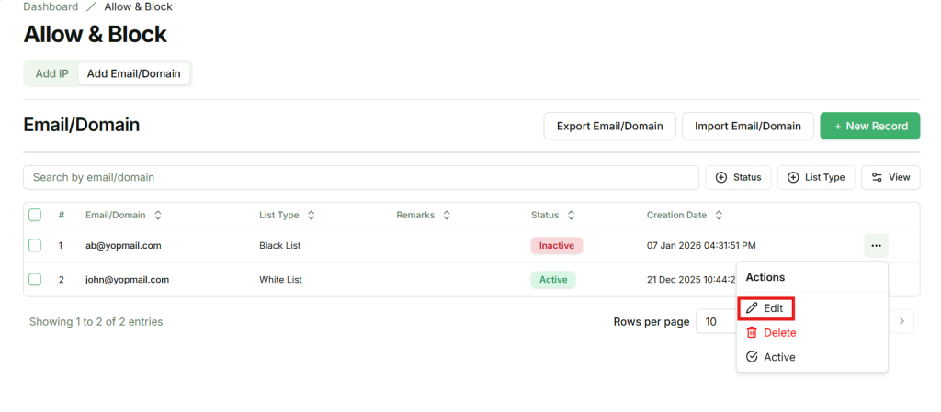Open the List Type filter dropdown
Screen dimensions: 941x412
[x=816, y=177]
